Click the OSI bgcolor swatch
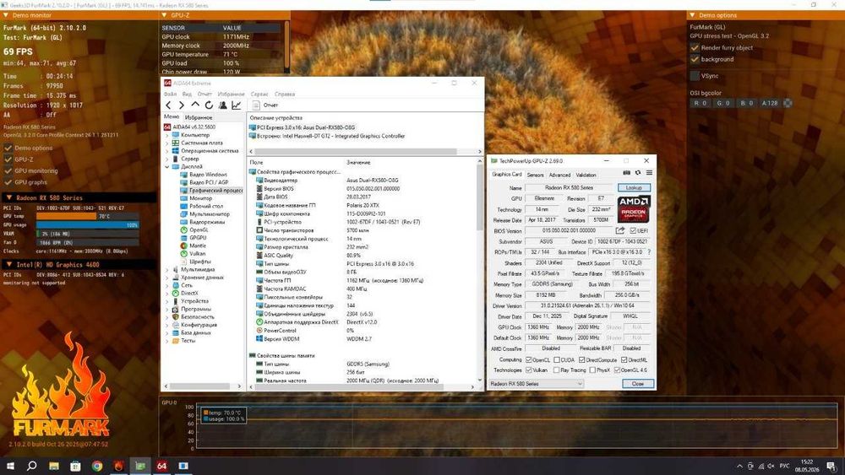 tap(788, 103)
